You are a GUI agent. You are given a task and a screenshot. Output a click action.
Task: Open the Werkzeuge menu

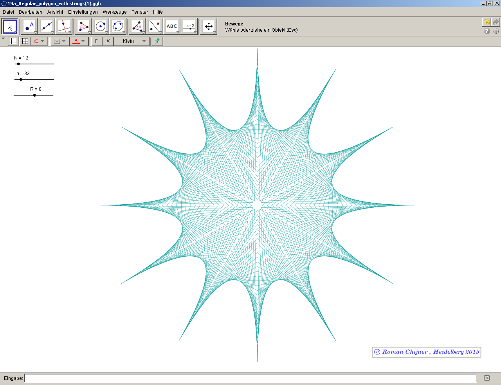click(115, 12)
